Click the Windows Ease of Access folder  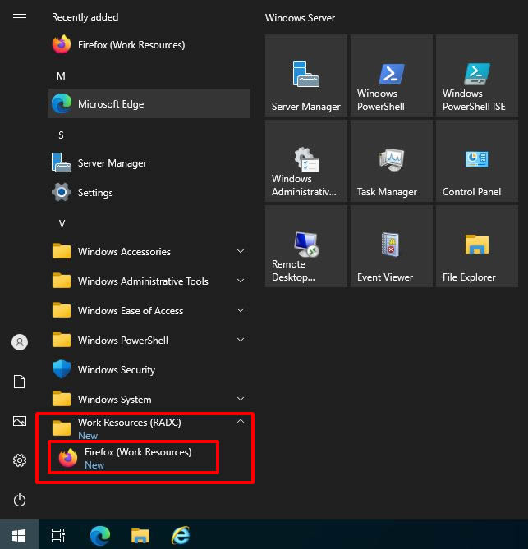click(149, 310)
